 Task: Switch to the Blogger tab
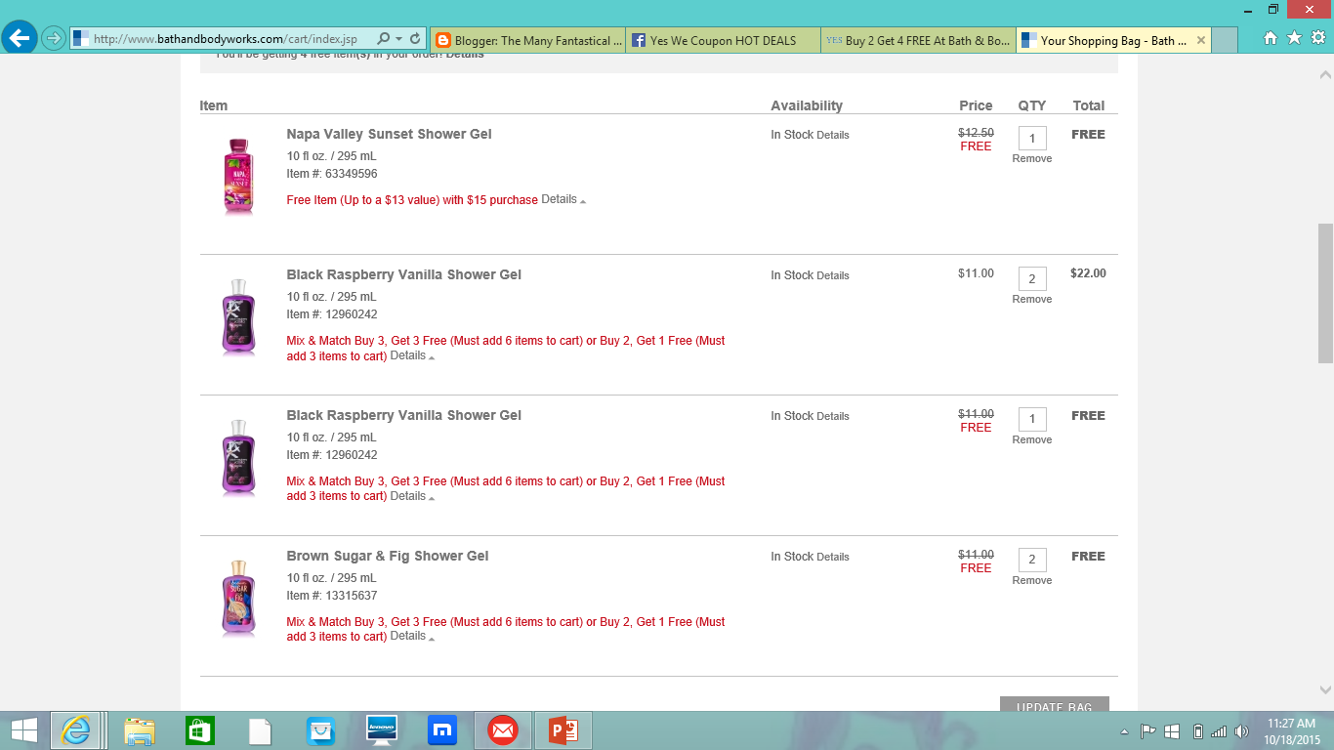pos(527,41)
